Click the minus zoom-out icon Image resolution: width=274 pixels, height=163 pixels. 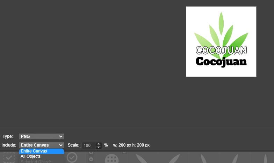91,160
